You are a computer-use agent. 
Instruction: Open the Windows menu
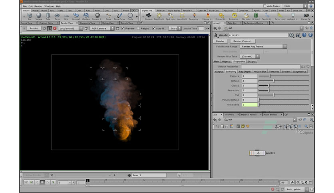coord(49,6)
